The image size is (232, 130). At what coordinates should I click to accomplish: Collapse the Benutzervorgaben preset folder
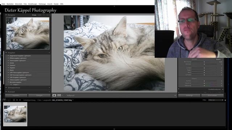8,82
